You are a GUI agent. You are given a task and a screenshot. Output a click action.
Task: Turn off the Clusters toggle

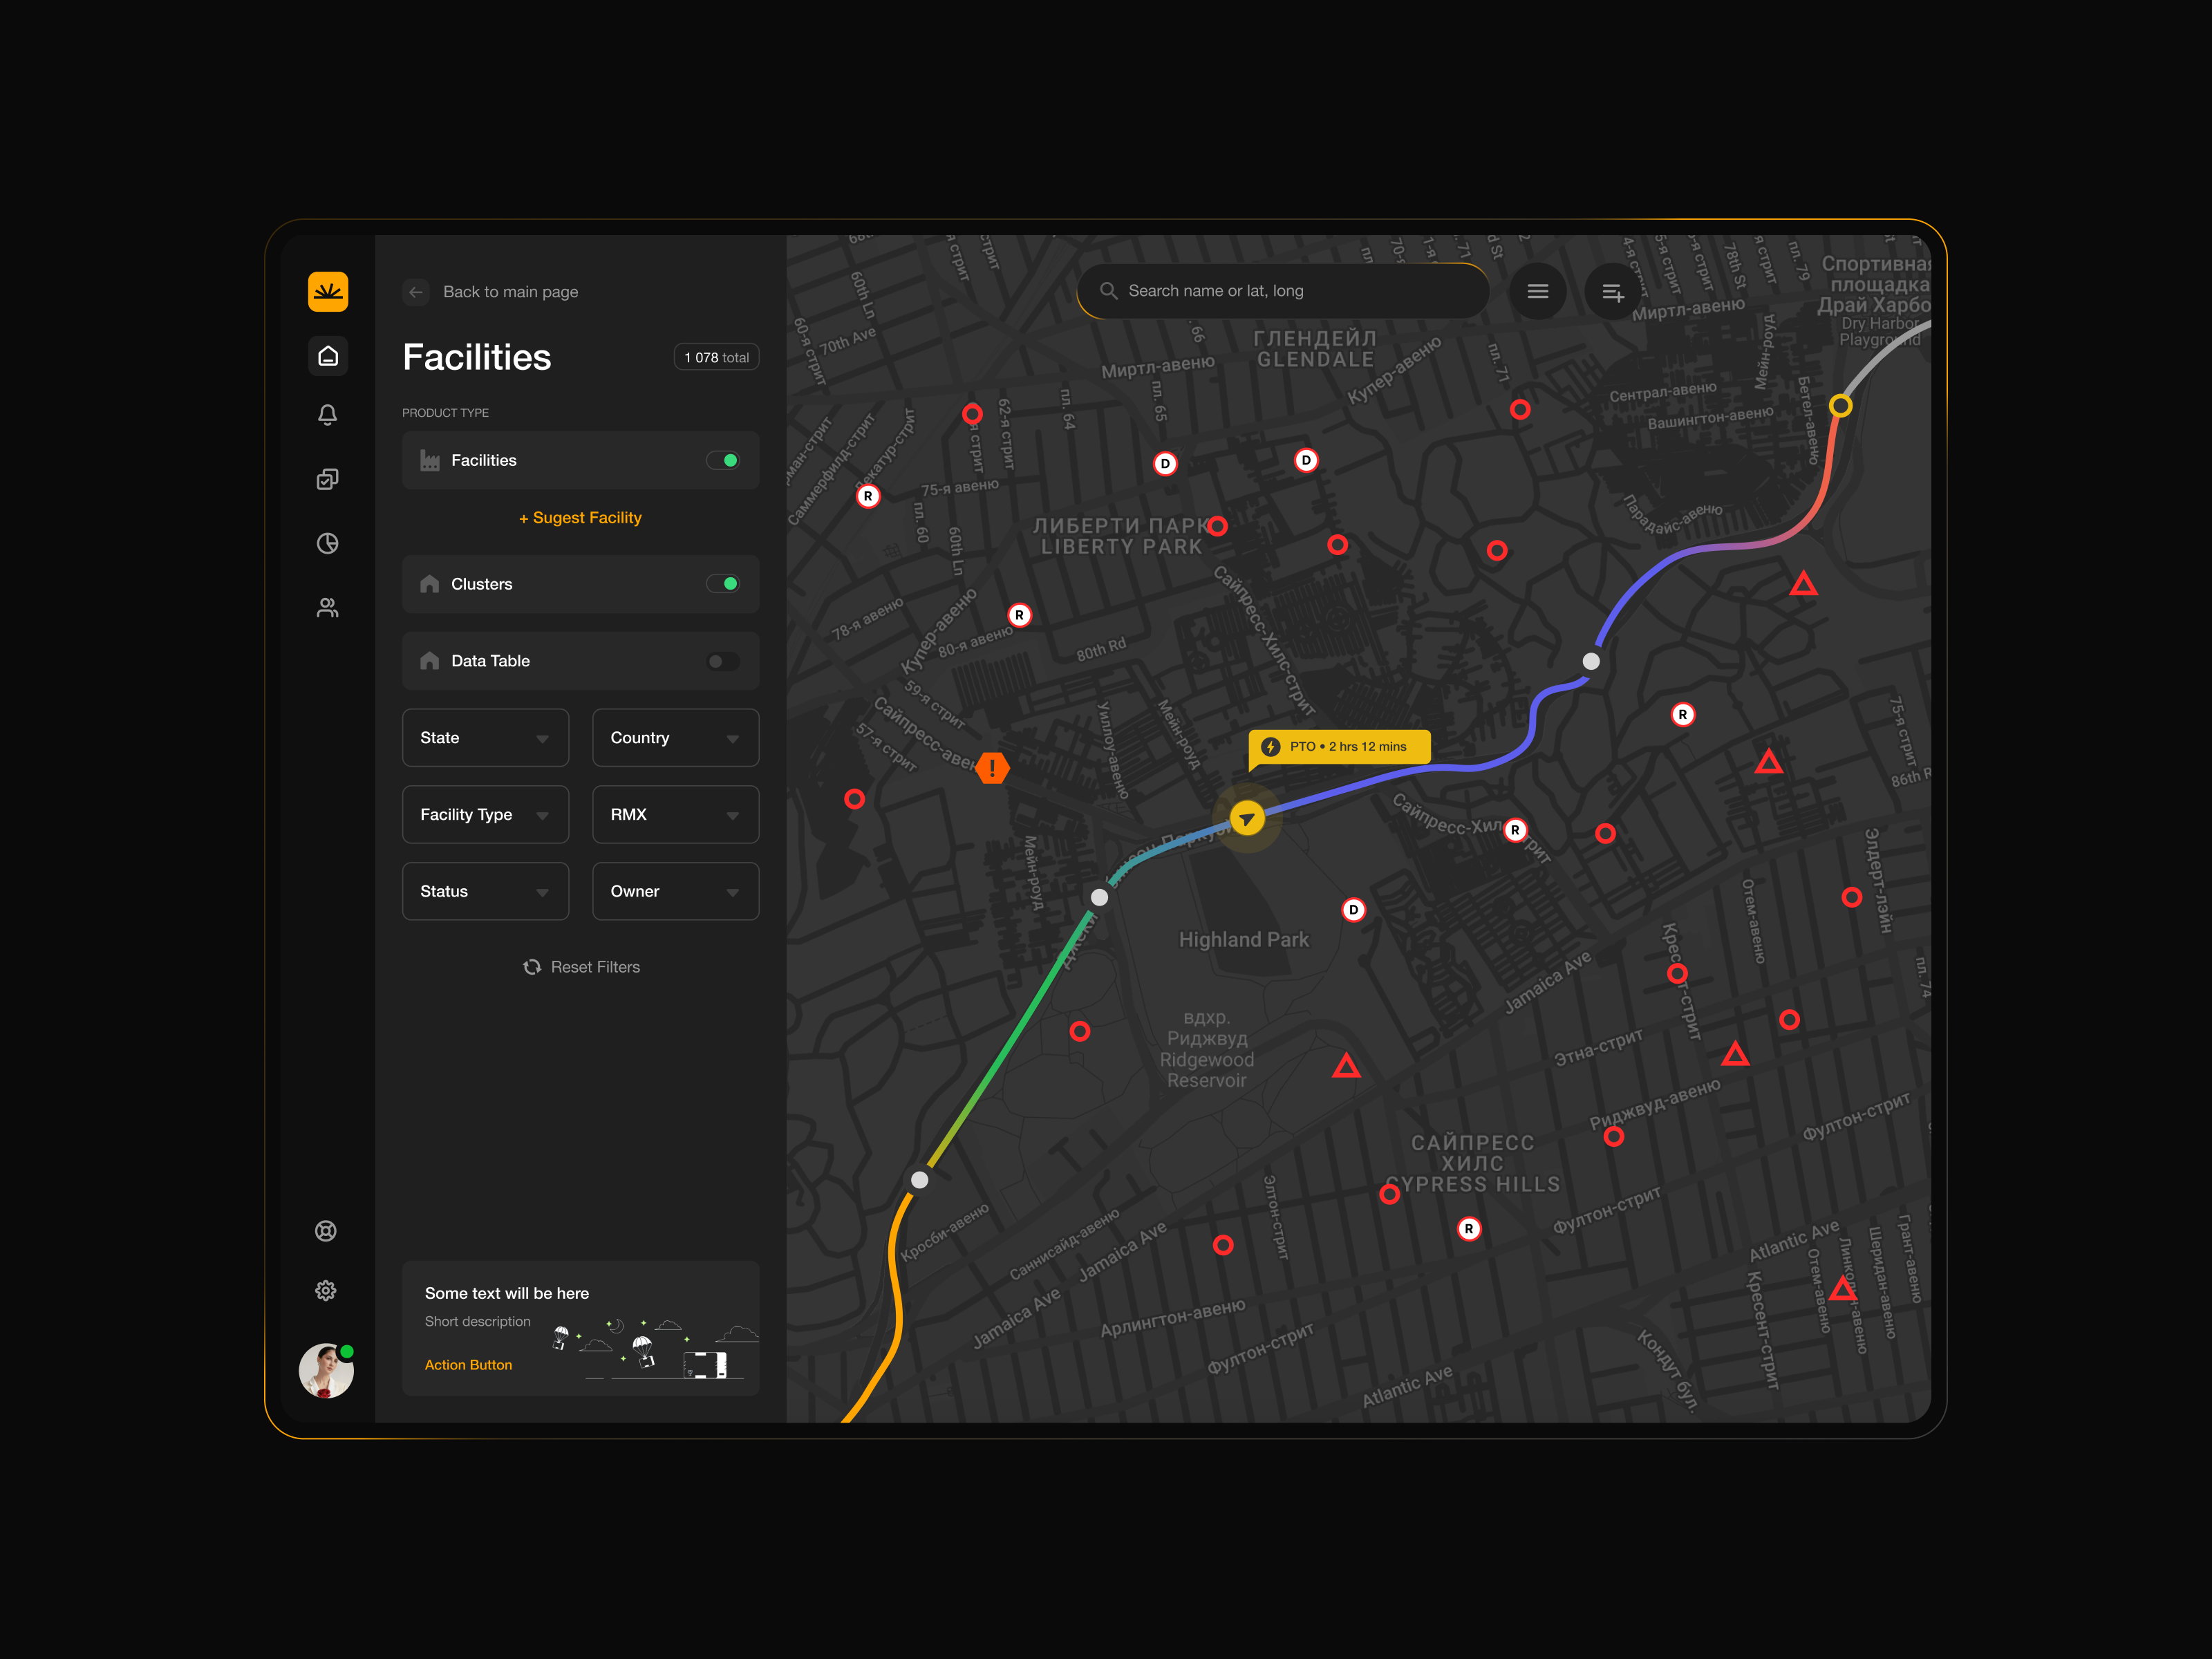(723, 584)
